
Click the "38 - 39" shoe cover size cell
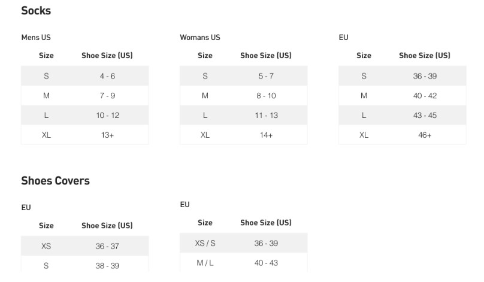107,266
